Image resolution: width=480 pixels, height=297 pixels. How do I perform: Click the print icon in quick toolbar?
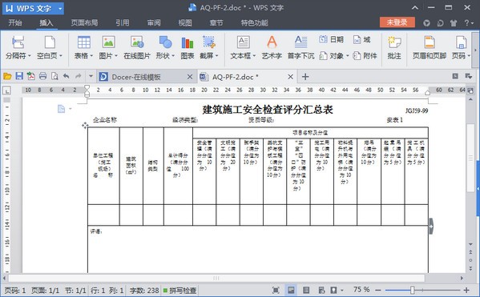tap(42, 76)
